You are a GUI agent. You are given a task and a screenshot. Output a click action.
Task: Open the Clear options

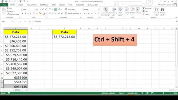[x=146, y=14]
